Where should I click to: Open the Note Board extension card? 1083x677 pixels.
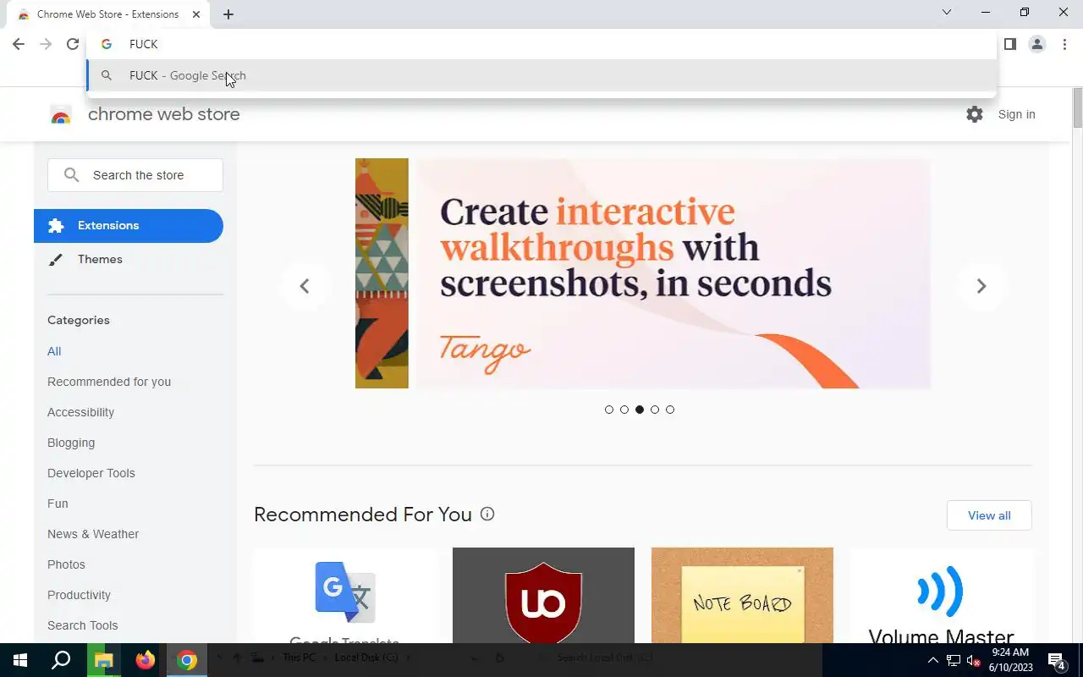[x=742, y=596]
